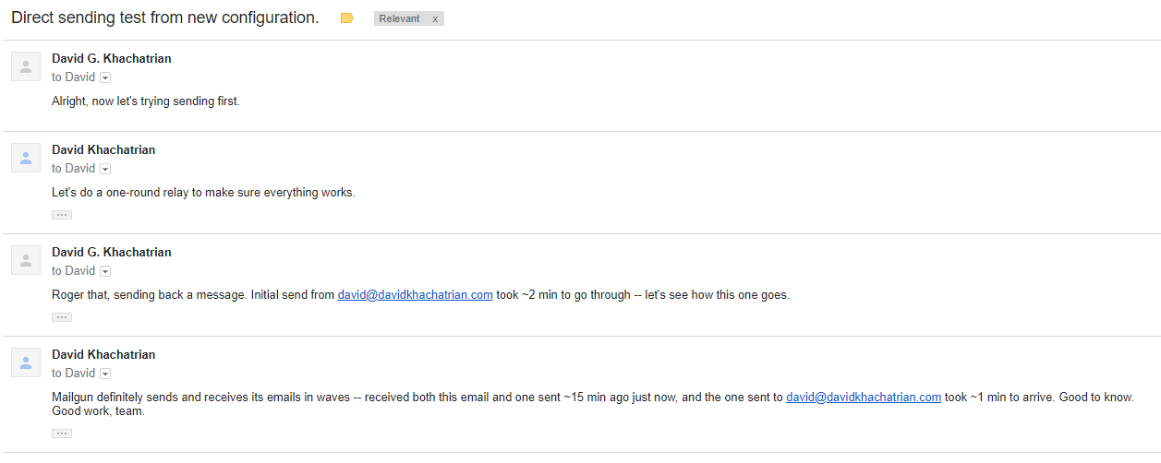Open email link in Mailgun waves message
The height and width of the screenshot is (463, 1161).
click(x=864, y=398)
